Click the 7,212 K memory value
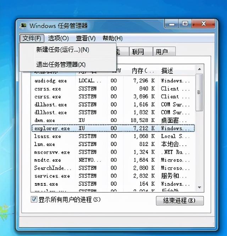Screen dimensions: 227x236 (144, 129)
